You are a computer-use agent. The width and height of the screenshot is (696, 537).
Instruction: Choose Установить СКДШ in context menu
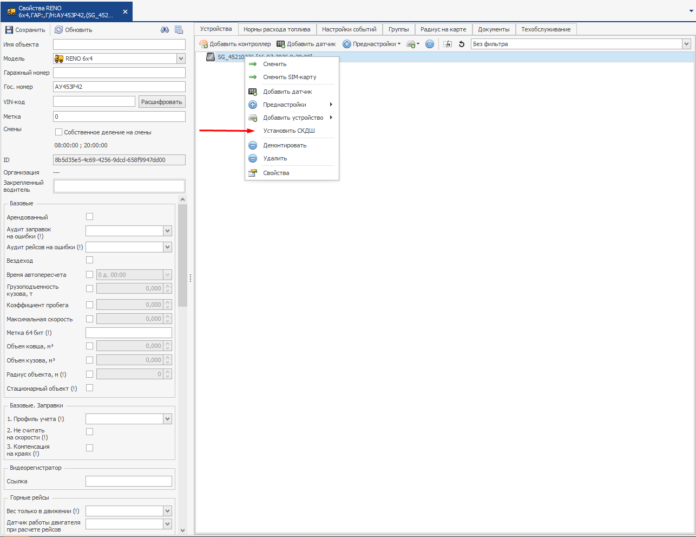[x=292, y=131]
